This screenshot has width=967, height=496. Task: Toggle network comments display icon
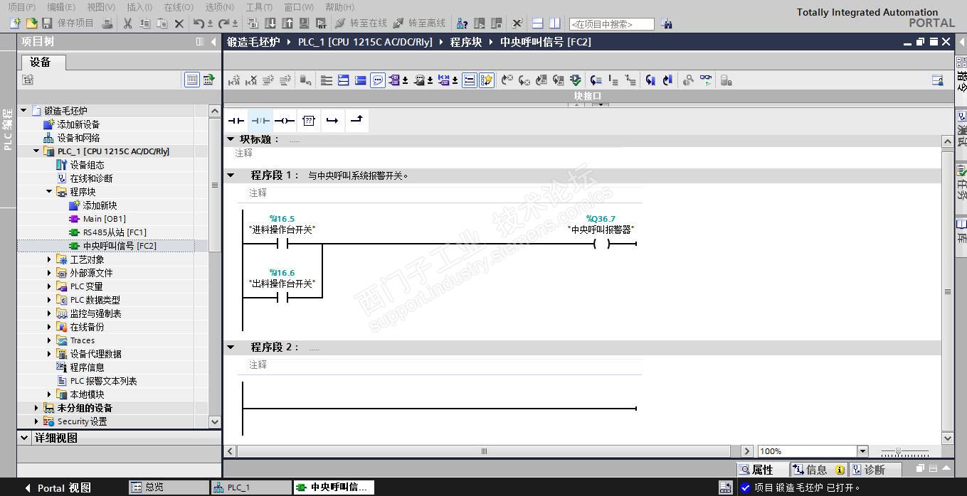(x=470, y=80)
